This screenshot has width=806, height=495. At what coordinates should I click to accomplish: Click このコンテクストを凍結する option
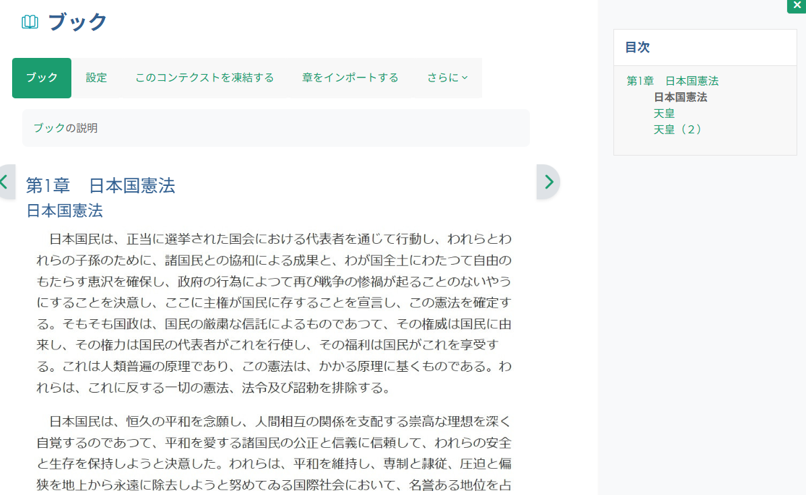tap(203, 77)
